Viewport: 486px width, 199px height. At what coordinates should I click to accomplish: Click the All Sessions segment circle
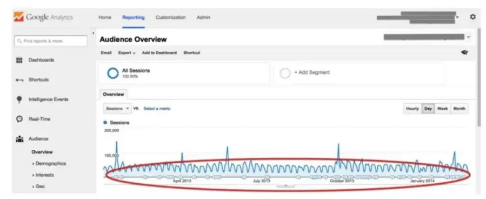point(113,73)
